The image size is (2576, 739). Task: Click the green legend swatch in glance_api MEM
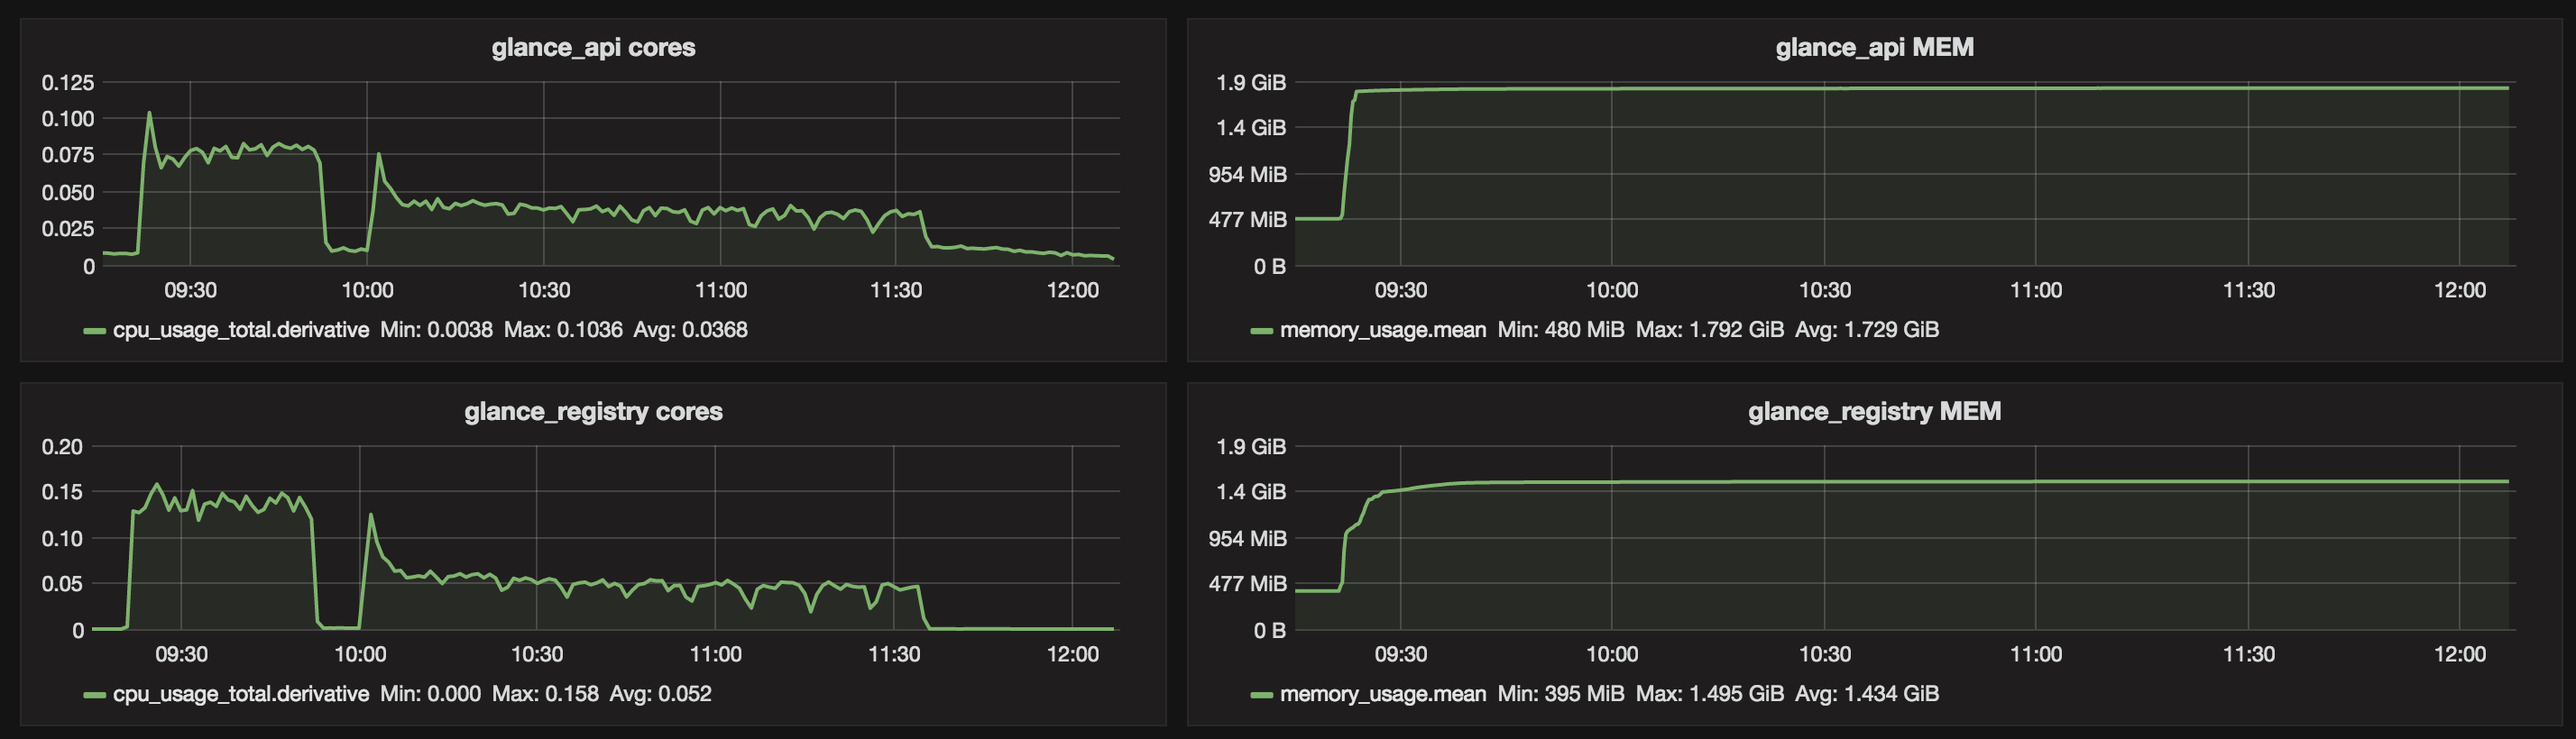click(1262, 331)
